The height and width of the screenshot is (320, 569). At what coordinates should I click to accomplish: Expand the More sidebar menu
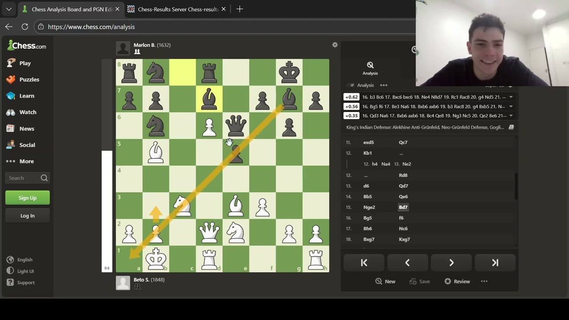click(27, 161)
